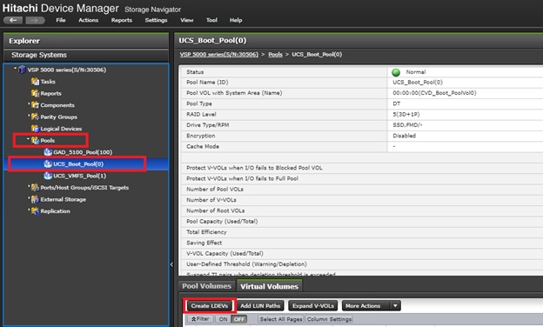Go back with the left arrow button
The width and height of the screenshot is (543, 327).
tap(13, 20)
